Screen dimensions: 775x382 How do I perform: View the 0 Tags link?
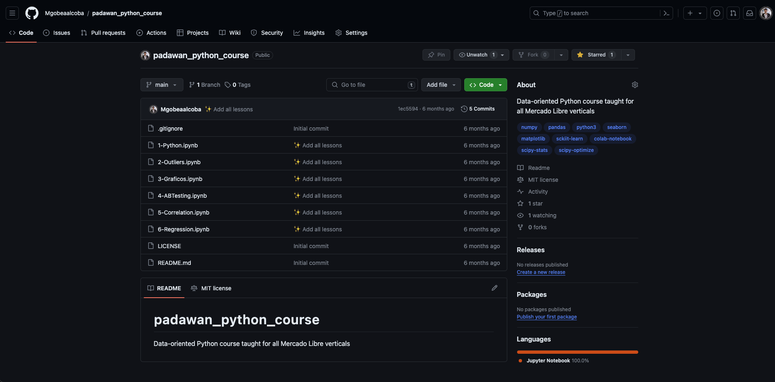tap(238, 85)
